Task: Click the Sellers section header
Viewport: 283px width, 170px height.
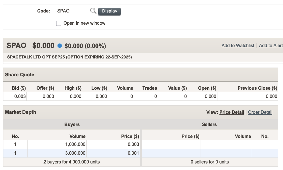Action: tap(209, 124)
